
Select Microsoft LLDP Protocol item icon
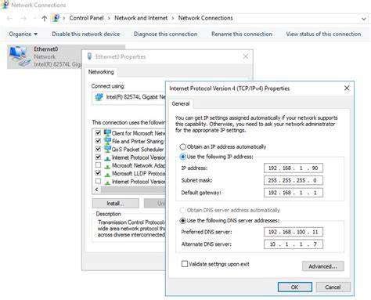(x=107, y=174)
